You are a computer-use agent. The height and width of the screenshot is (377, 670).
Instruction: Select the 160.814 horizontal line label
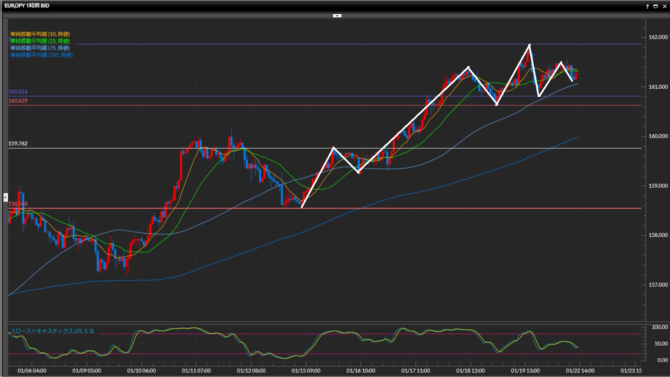(x=18, y=91)
